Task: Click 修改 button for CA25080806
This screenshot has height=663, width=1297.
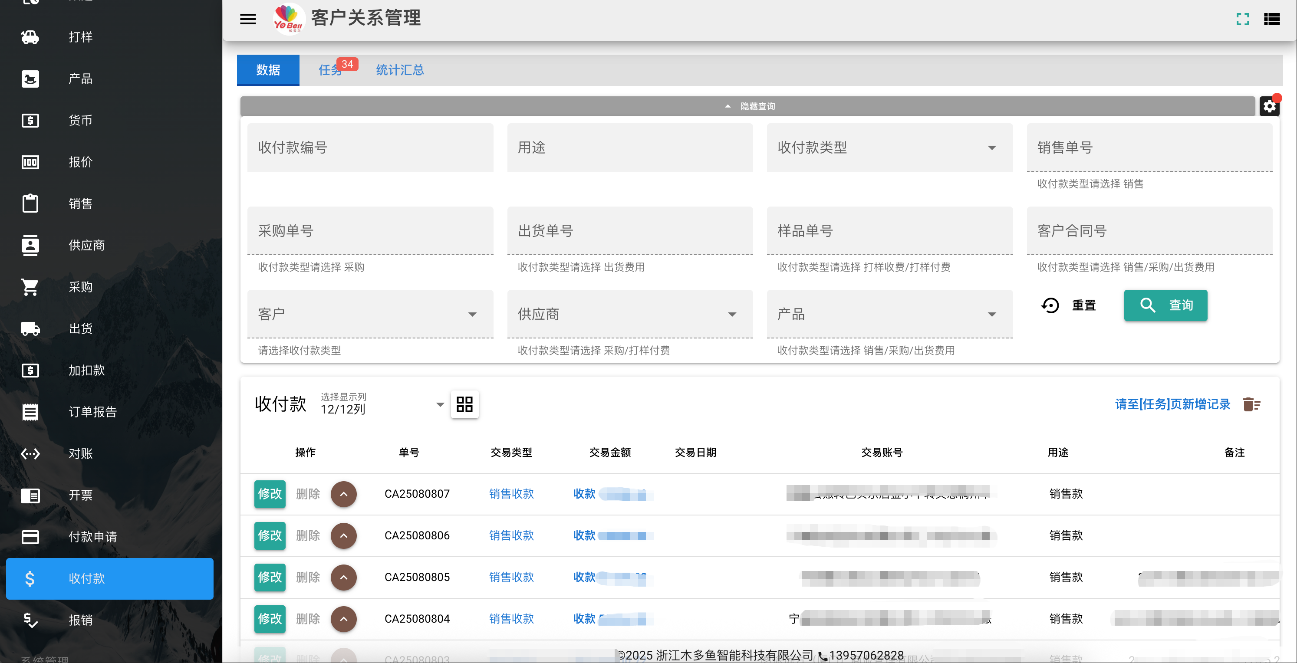Action: pos(270,535)
